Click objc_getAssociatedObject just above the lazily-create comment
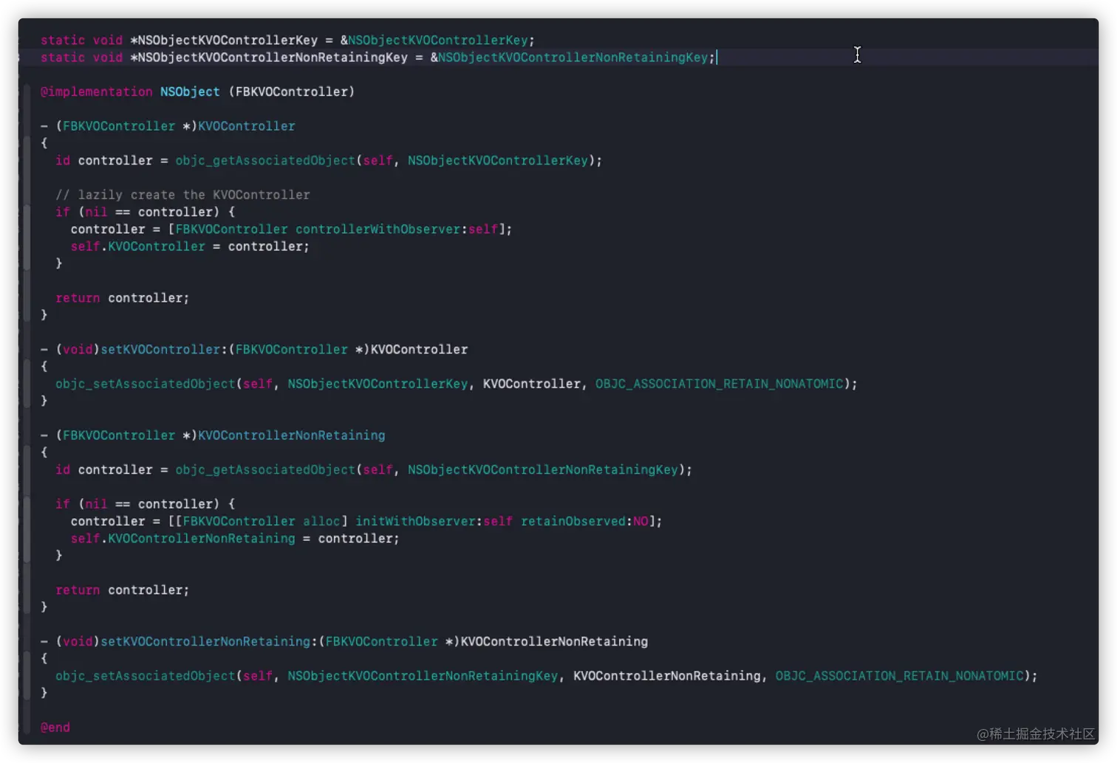Viewport: 1117px width, 763px height. coord(265,161)
